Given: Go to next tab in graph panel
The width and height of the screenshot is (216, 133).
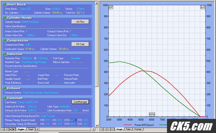Looking at the screenshot, I should pos(109,130).
